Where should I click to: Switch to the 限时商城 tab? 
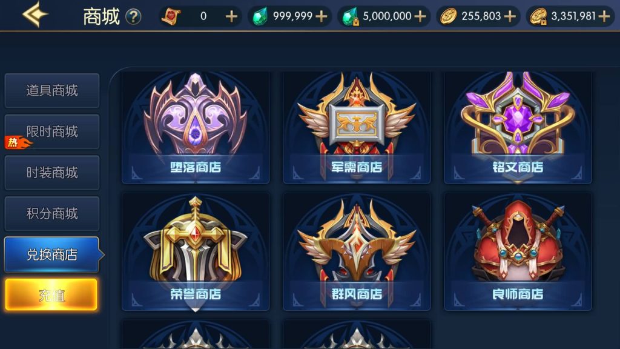click(x=52, y=131)
